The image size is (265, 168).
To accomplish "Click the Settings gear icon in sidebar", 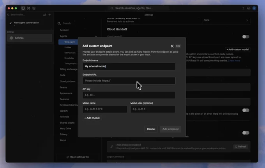I will (x=11, y=38).
